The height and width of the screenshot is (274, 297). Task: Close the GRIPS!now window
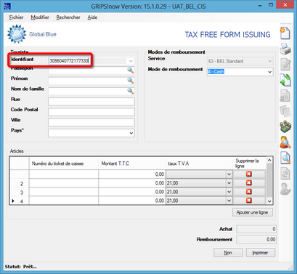tap(285, 4)
